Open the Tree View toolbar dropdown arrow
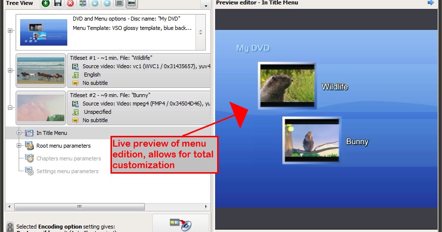Image resolution: width=442 pixels, height=232 pixels. (x=206, y=5)
